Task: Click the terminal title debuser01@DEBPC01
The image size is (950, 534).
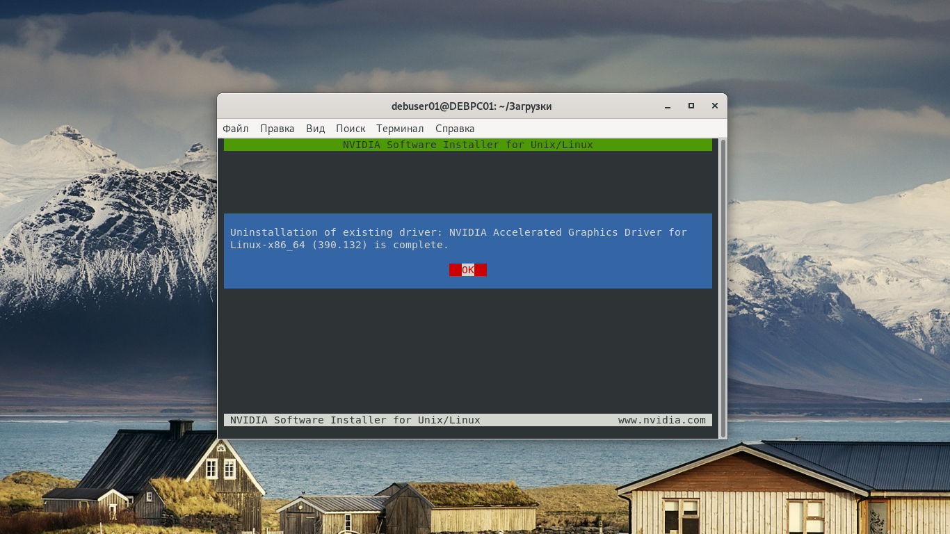Action: tap(472, 106)
